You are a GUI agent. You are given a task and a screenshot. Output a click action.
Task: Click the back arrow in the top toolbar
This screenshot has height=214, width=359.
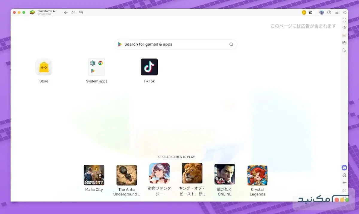[x=66, y=13]
